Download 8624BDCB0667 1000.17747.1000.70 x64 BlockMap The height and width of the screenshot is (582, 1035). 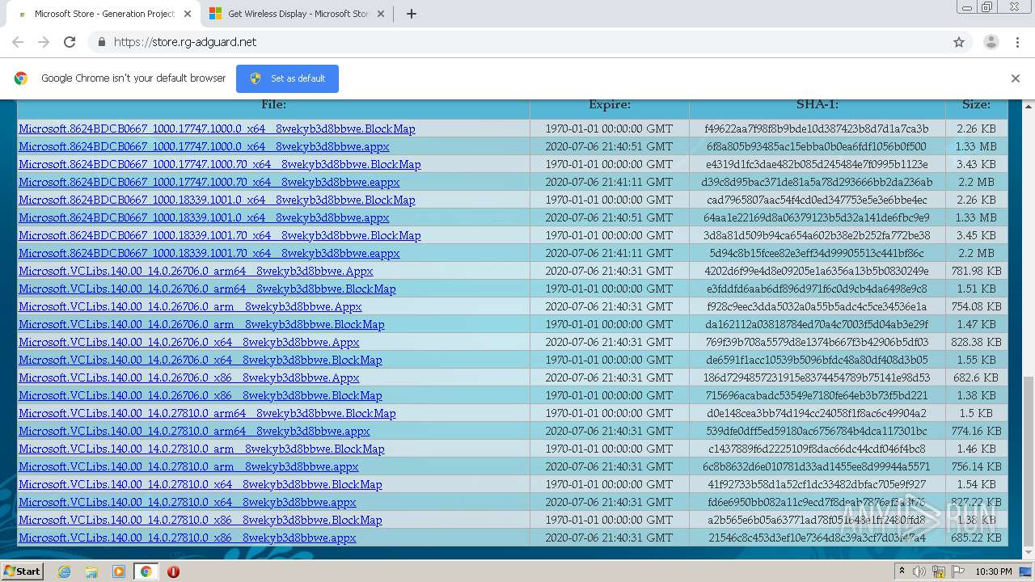(220, 164)
